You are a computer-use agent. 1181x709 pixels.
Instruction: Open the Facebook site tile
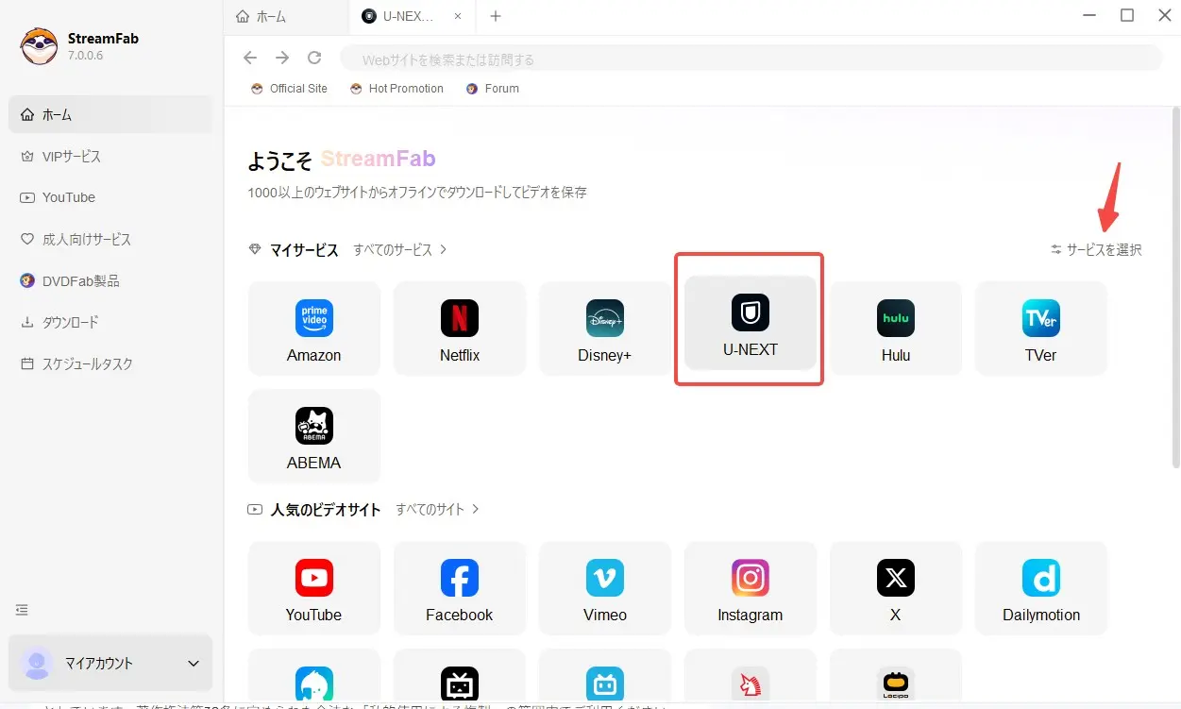tap(460, 588)
